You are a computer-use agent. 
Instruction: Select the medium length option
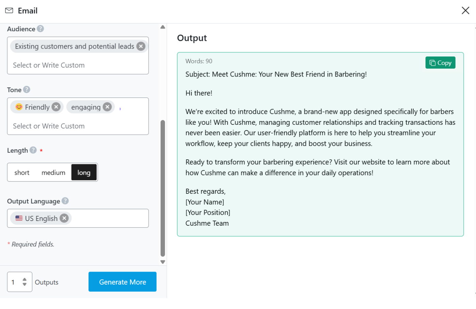pos(53,173)
